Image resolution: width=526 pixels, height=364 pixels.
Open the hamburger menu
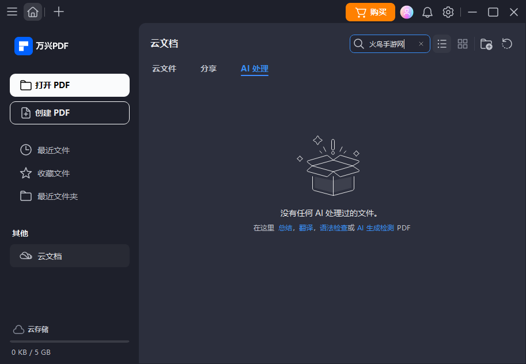click(12, 12)
